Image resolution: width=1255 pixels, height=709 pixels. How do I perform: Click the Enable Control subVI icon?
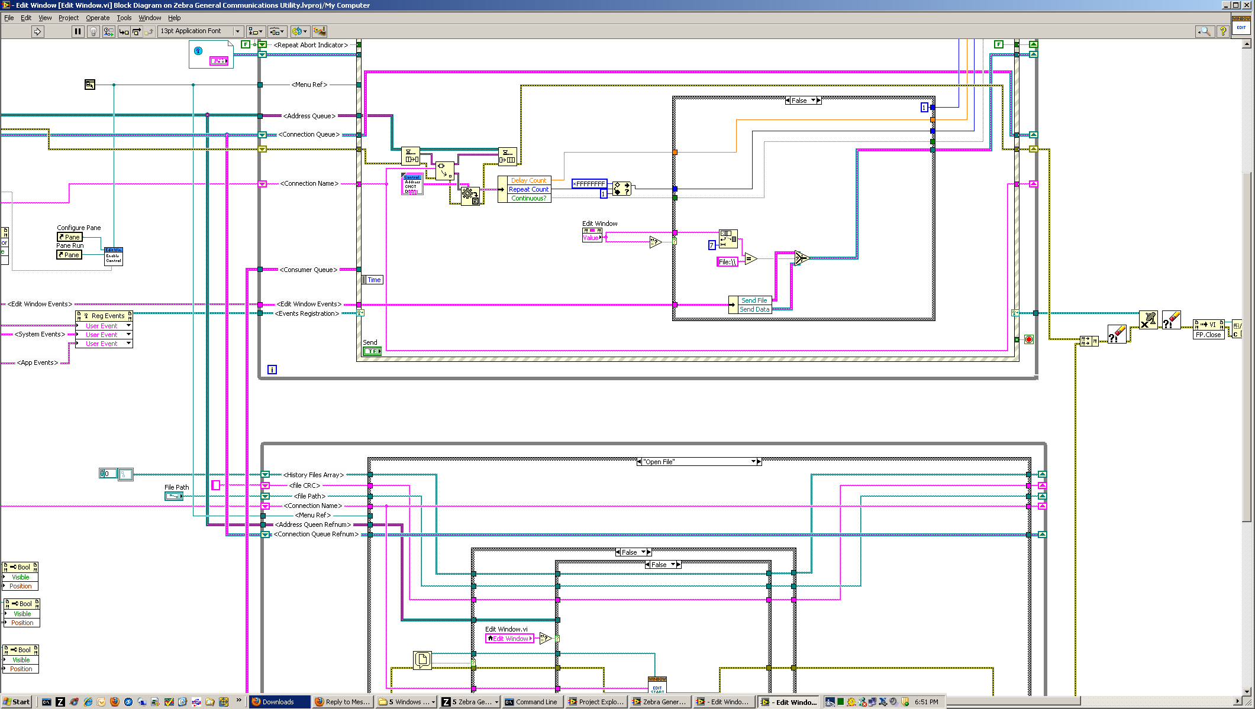(x=114, y=257)
